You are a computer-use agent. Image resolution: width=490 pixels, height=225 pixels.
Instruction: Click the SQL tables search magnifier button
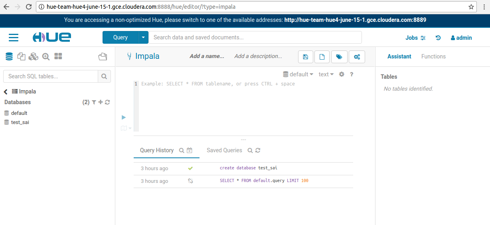tap(104, 76)
